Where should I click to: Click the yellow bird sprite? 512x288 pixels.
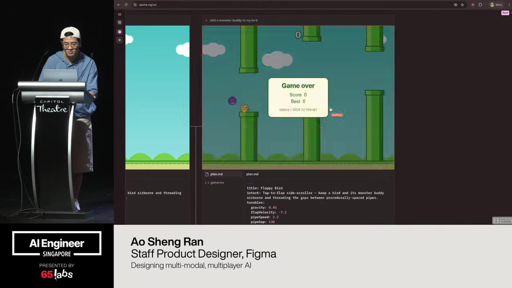tap(244, 108)
